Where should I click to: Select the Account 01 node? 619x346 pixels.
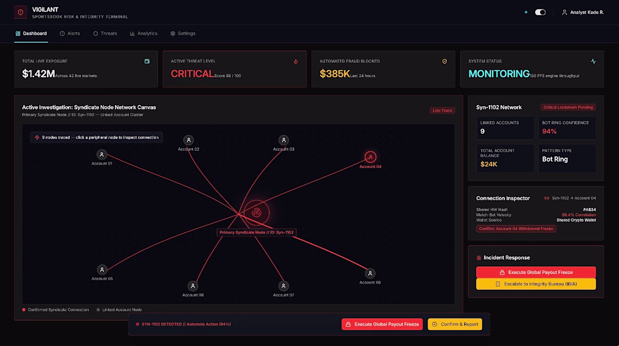(101, 154)
